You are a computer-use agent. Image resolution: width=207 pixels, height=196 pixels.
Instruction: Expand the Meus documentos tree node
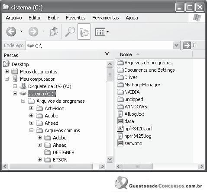6,71
